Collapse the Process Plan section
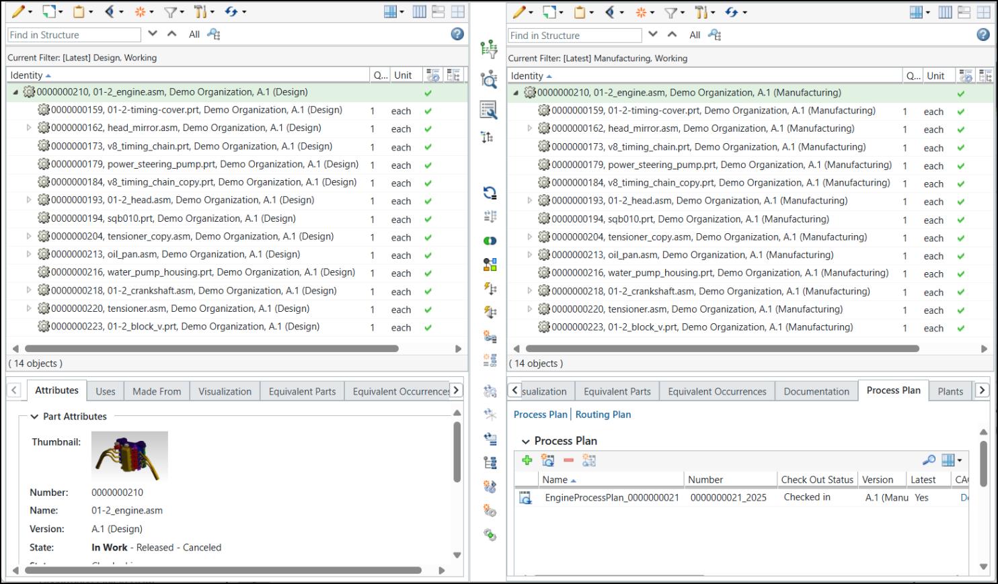998x584 pixels. coord(526,442)
